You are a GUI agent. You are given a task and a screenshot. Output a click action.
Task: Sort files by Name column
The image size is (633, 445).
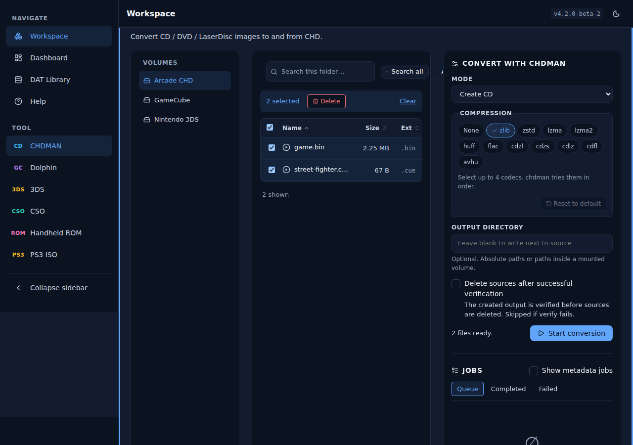click(x=295, y=128)
